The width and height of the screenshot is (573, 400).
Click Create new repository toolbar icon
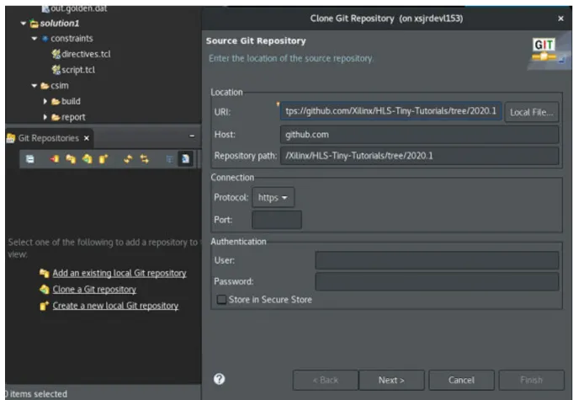click(103, 159)
